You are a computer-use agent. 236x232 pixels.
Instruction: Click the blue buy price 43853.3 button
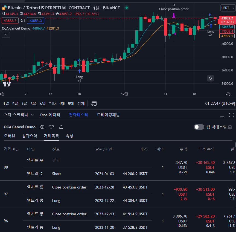(36, 21)
